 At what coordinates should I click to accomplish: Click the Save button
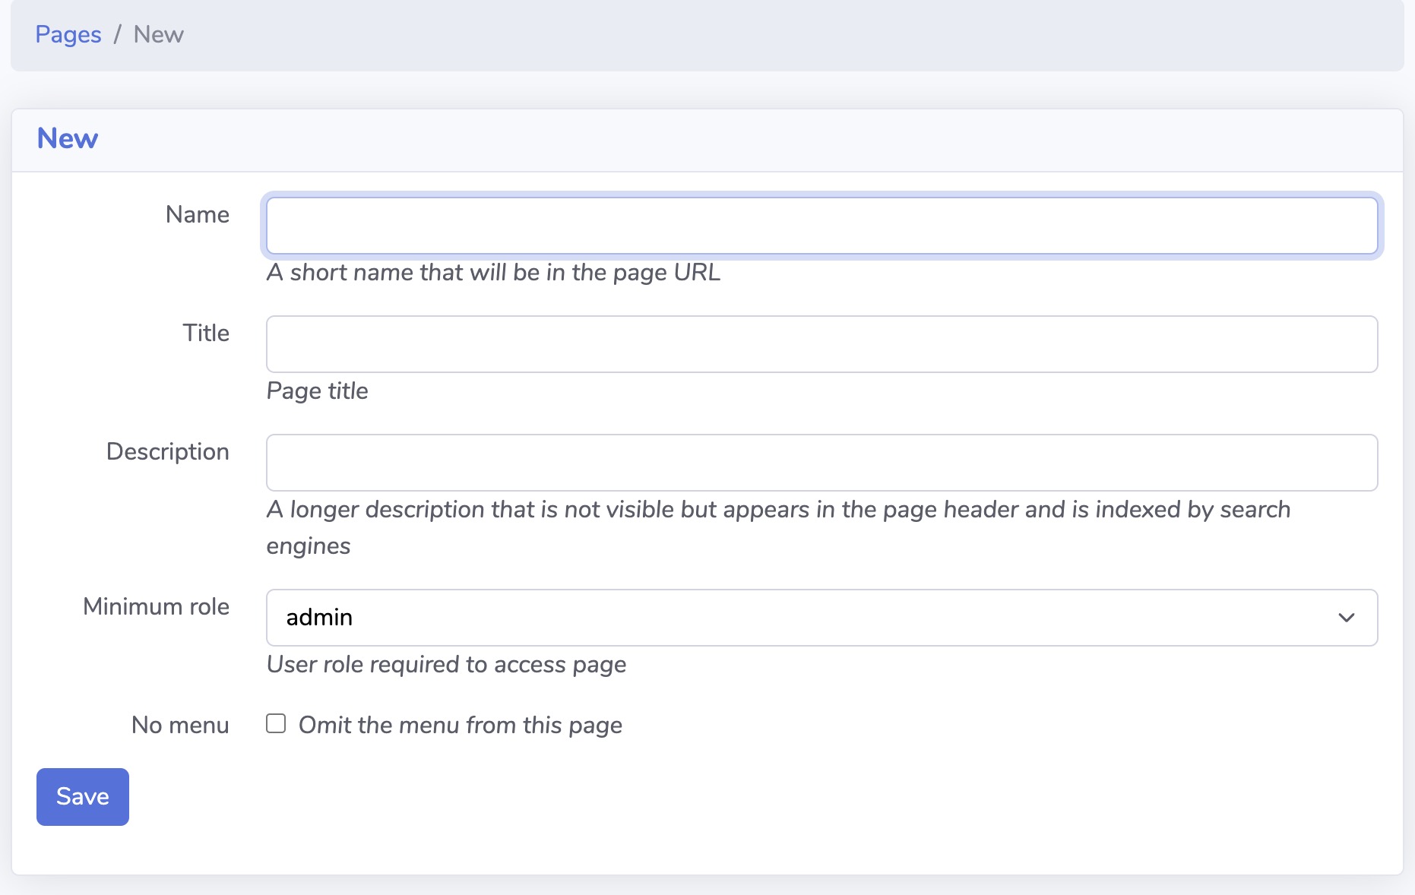[x=82, y=796]
